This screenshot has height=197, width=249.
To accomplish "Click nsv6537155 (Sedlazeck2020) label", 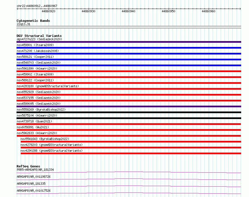I will pos(39,98).
